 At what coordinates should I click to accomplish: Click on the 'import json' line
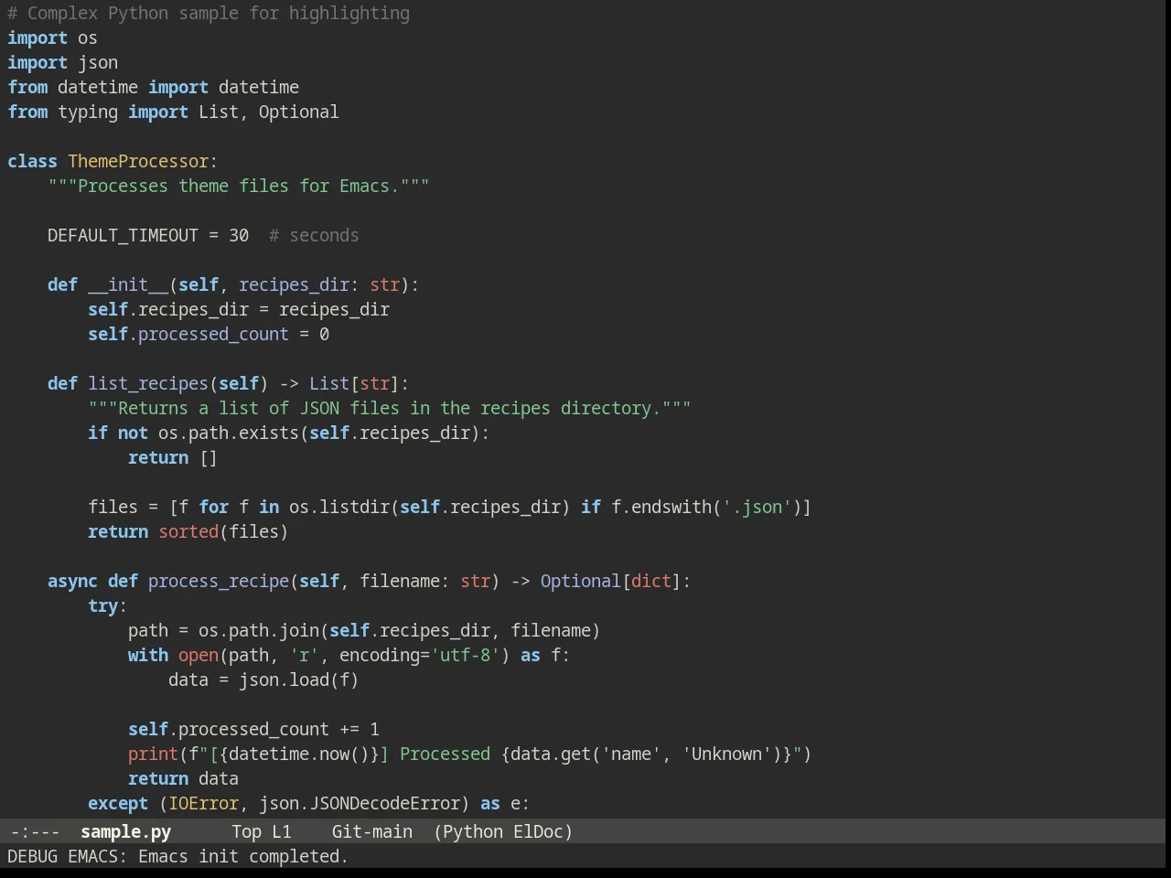click(62, 63)
